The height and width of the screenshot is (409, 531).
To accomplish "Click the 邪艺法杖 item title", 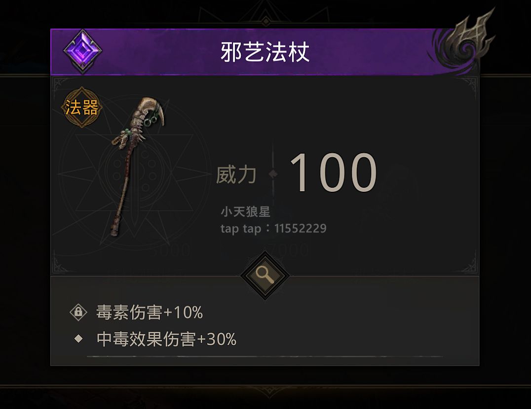I will click(265, 52).
